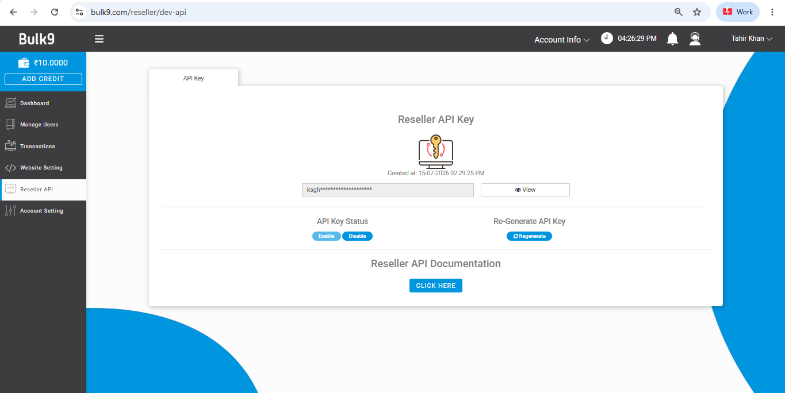The image size is (785, 393).
Task: Select the API Key tab
Action: pos(193,78)
